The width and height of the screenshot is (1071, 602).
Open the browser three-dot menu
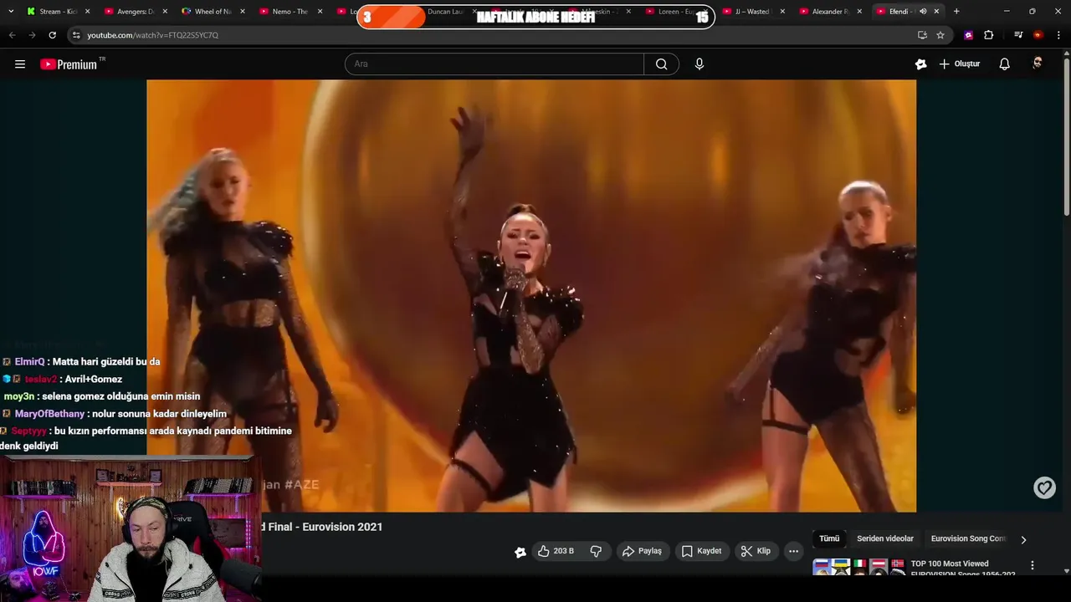(1058, 35)
